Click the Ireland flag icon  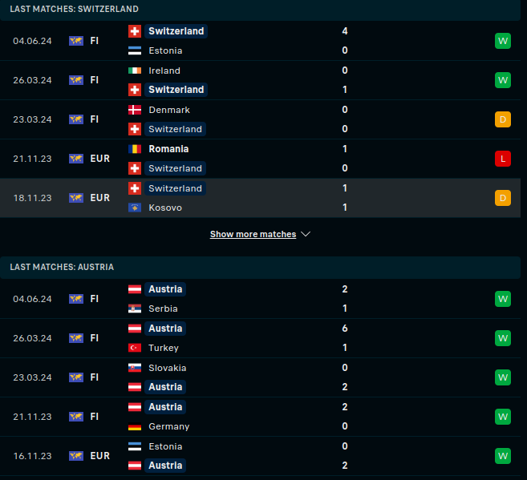(135, 71)
